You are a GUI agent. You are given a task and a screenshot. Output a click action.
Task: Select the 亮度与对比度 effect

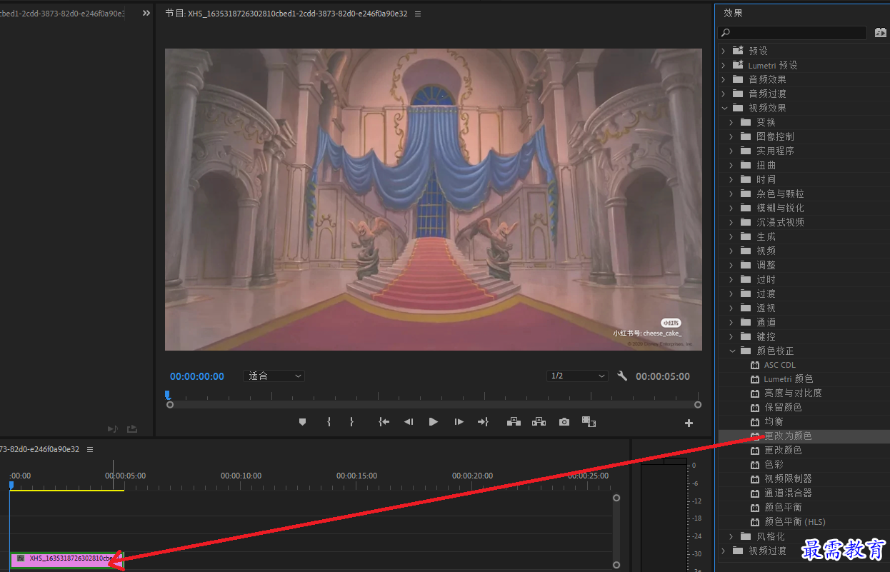pyautogui.click(x=792, y=393)
